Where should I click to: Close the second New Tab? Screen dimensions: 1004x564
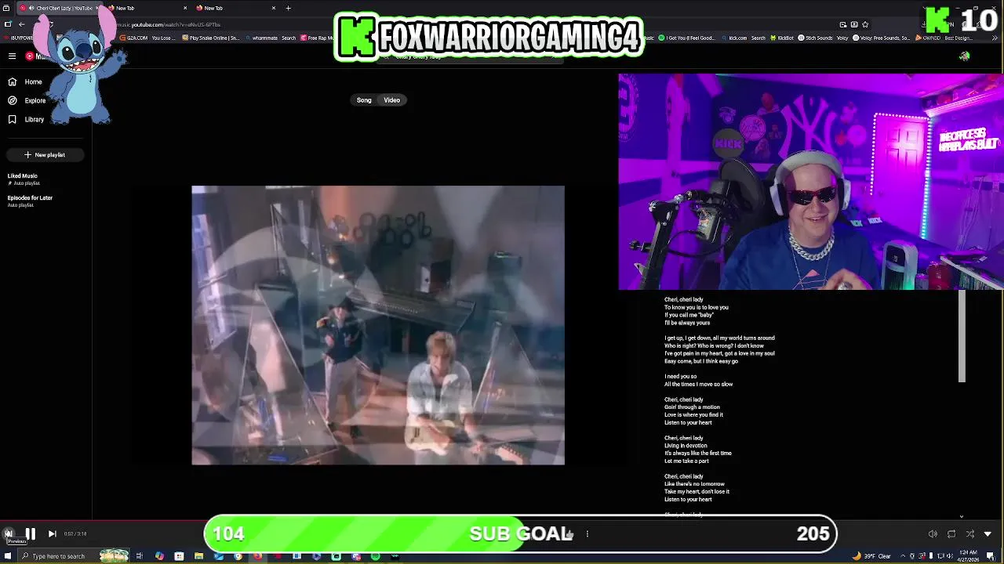[x=274, y=8]
